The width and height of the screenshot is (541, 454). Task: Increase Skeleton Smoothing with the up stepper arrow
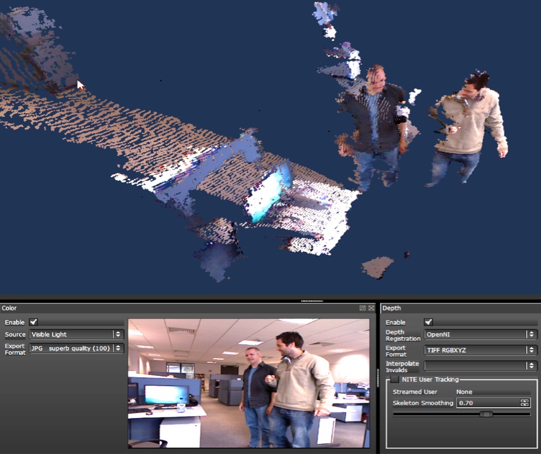524,401
